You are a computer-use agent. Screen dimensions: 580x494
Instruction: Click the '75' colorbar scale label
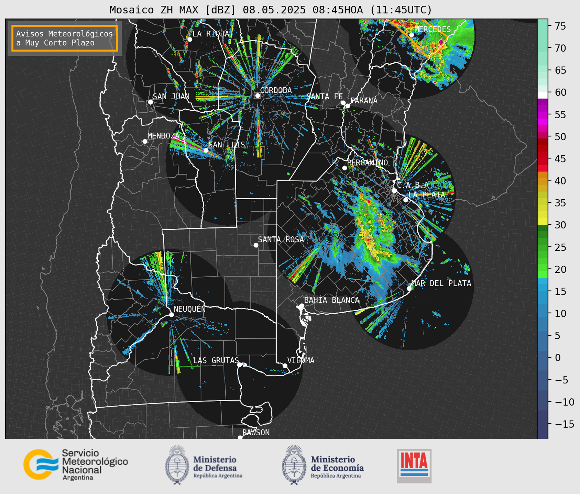pyautogui.click(x=560, y=26)
